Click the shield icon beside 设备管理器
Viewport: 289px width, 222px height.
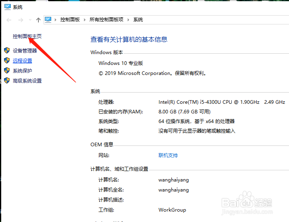click(7, 50)
